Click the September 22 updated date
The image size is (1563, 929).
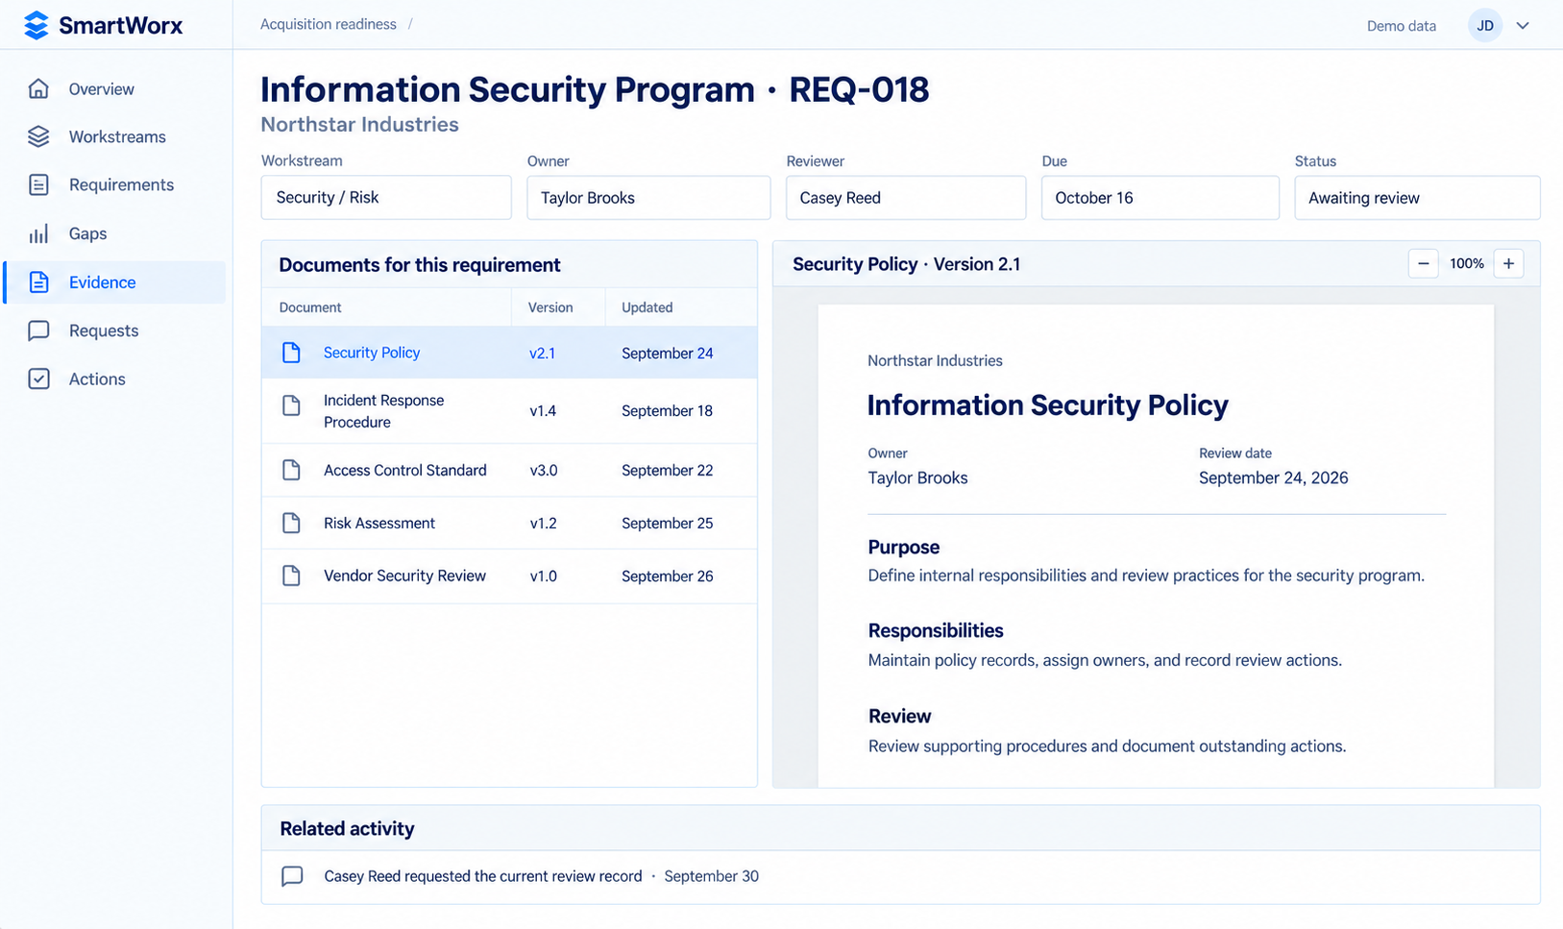tap(667, 470)
